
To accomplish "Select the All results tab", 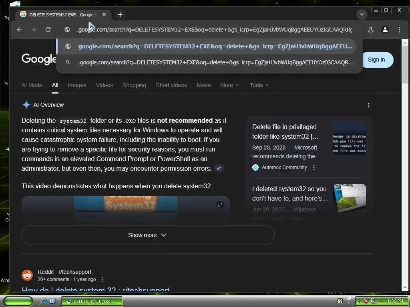I will click(x=55, y=86).
